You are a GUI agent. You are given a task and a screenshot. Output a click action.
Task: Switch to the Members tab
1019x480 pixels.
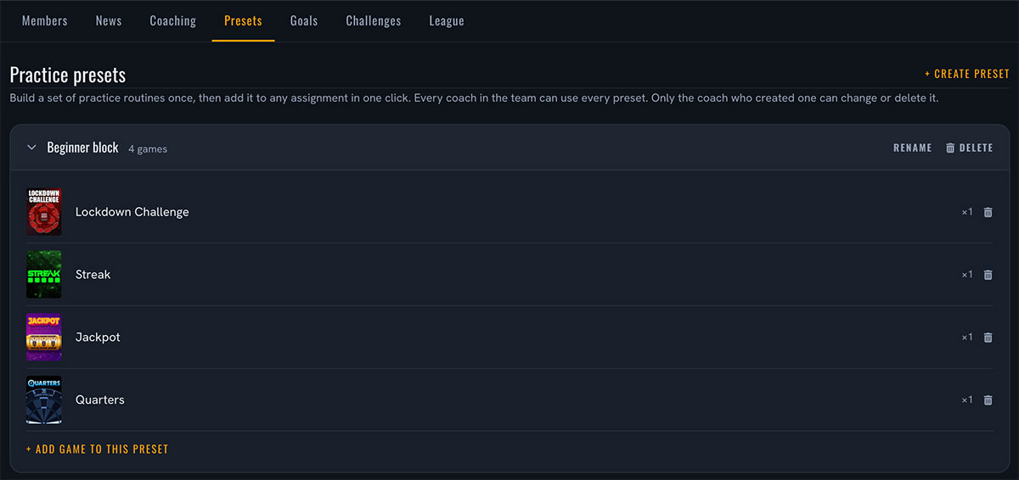tap(45, 20)
